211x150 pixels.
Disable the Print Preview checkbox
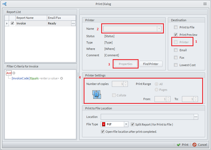pos(176,35)
